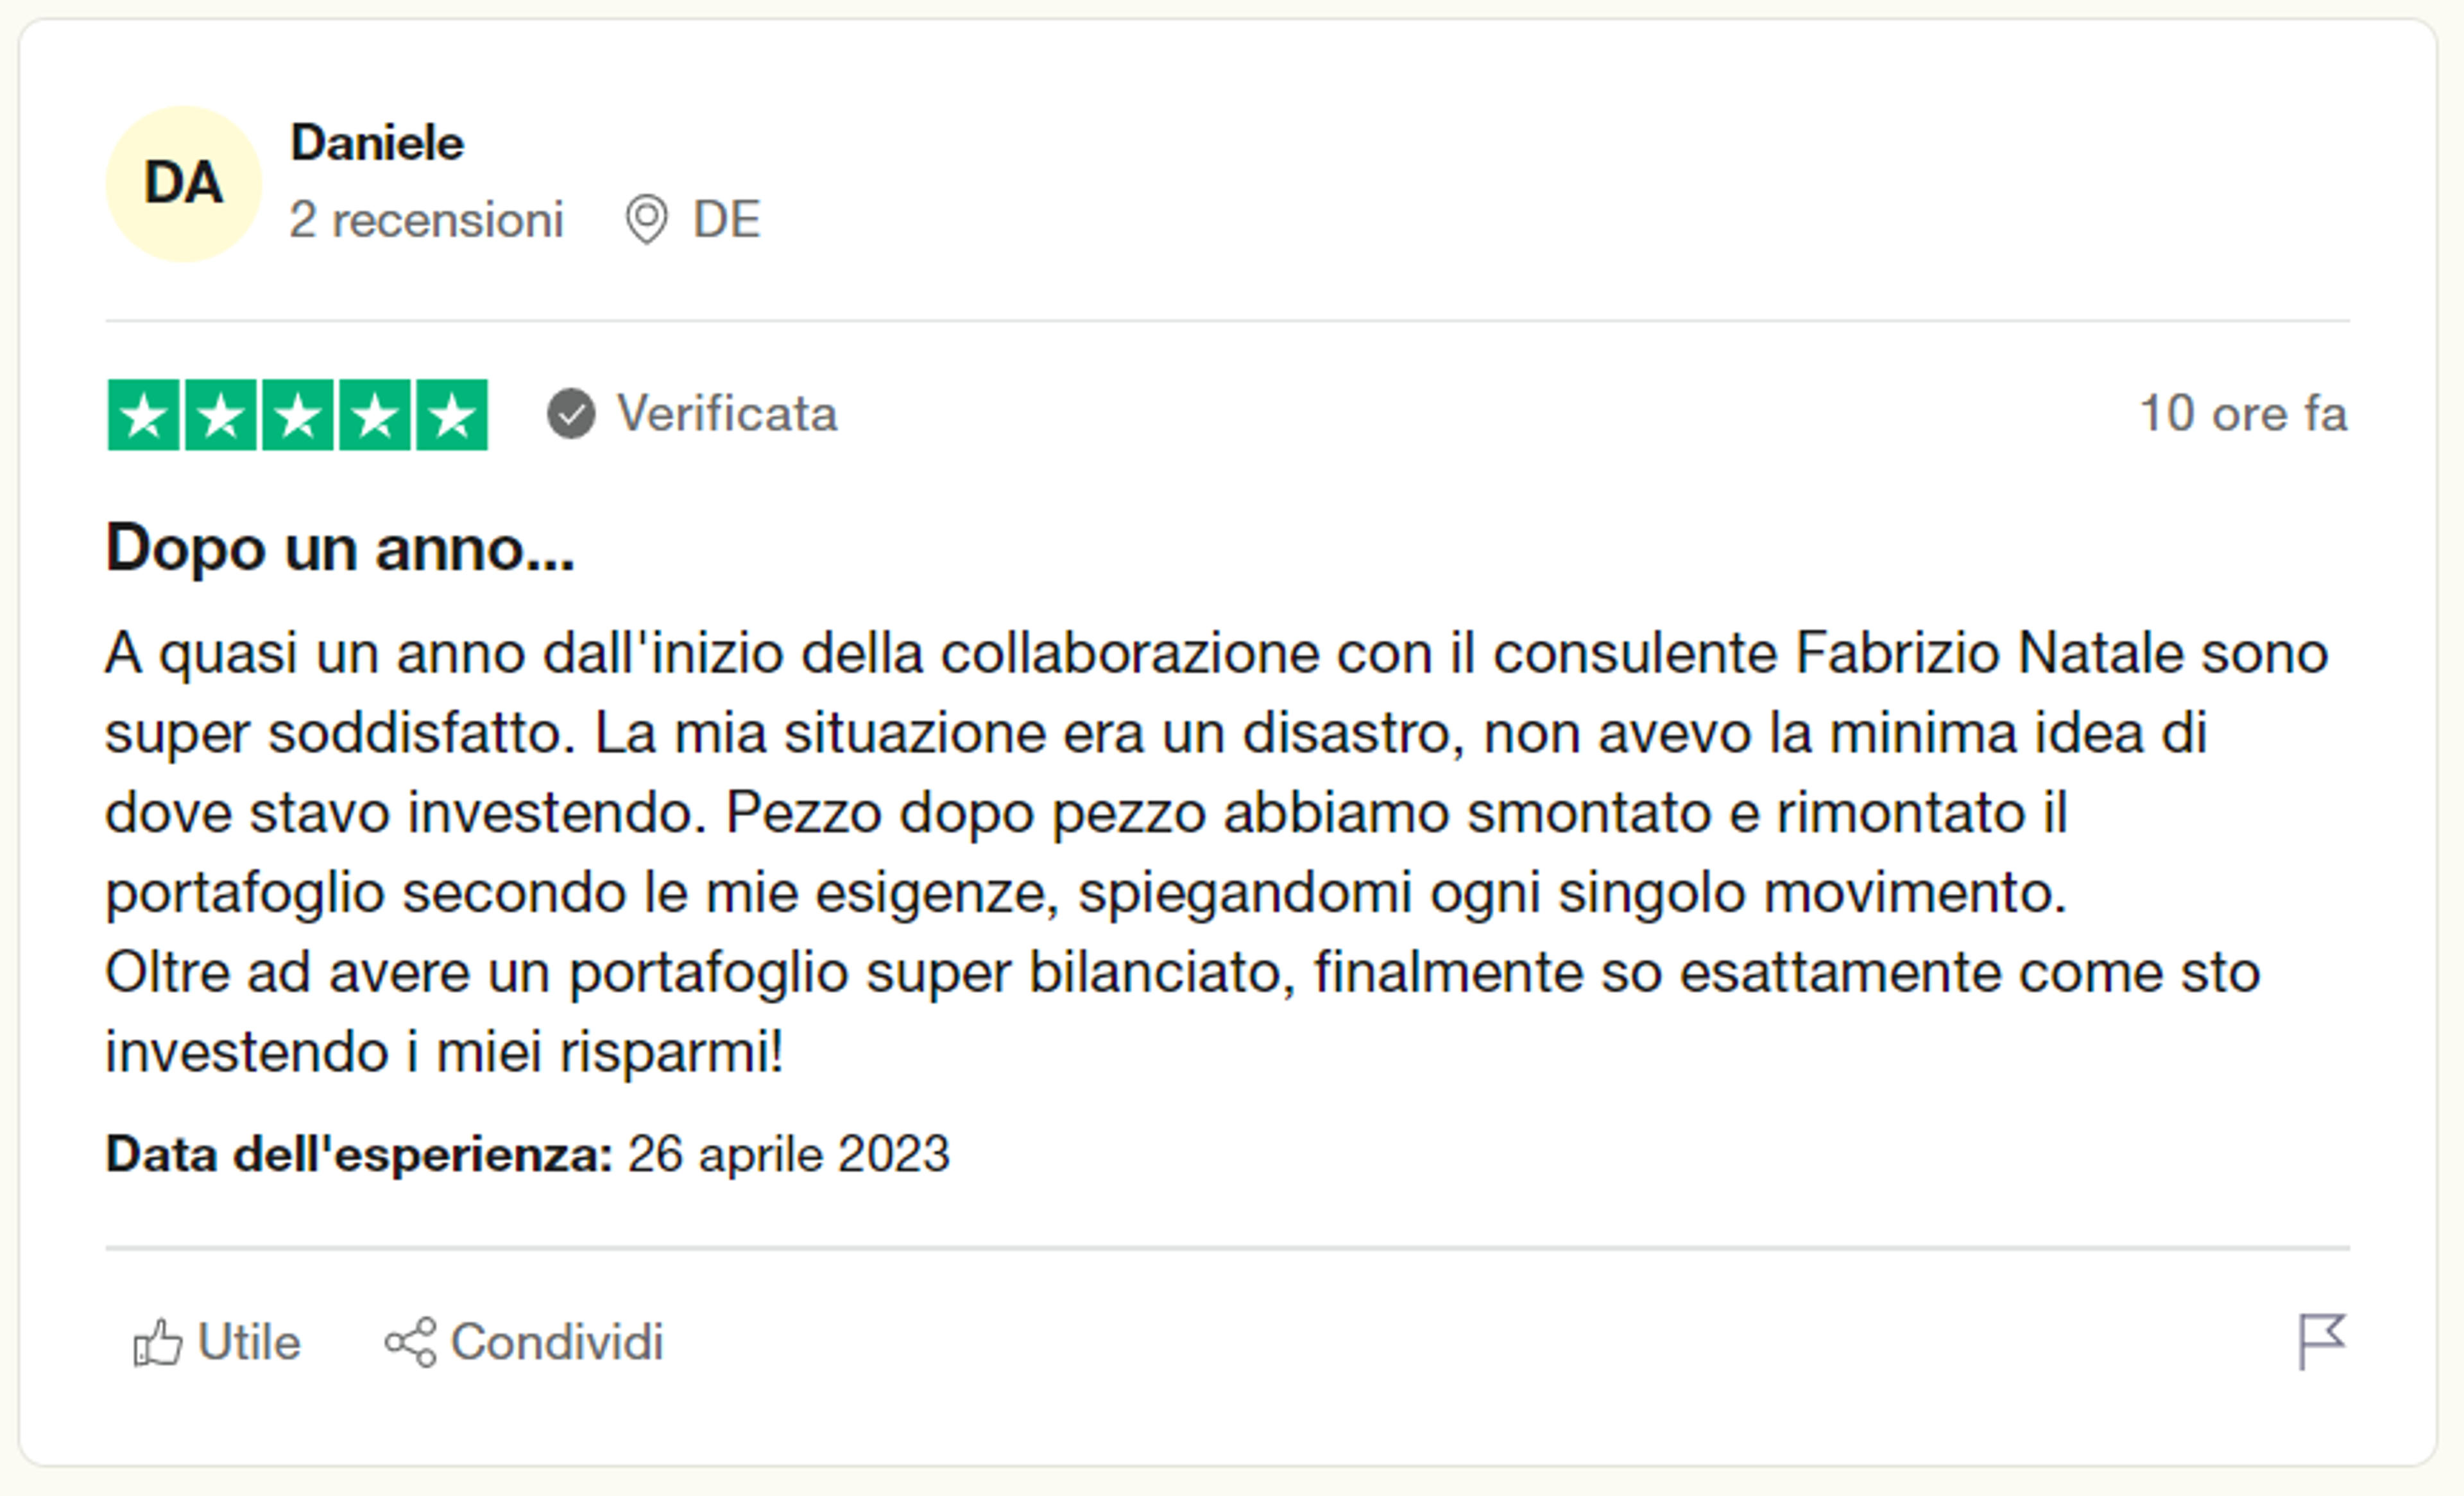Screen dimensions: 2464x1496
Task: Report the review with flag icon
Action: point(2321,1342)
